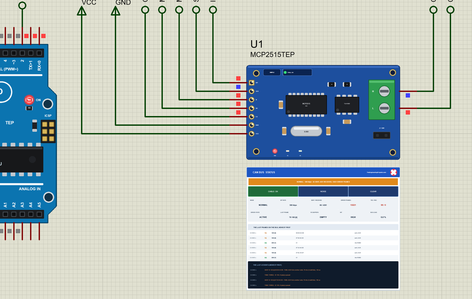Click the GND pin pad on the module
Viewport: 472px width, 299px height.
click(x=251, y=125)
